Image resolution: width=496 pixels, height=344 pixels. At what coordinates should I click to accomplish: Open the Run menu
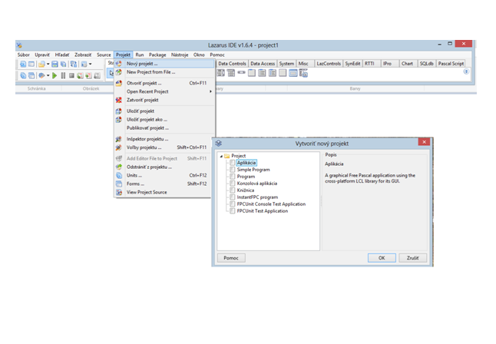[x=140, y=55]
